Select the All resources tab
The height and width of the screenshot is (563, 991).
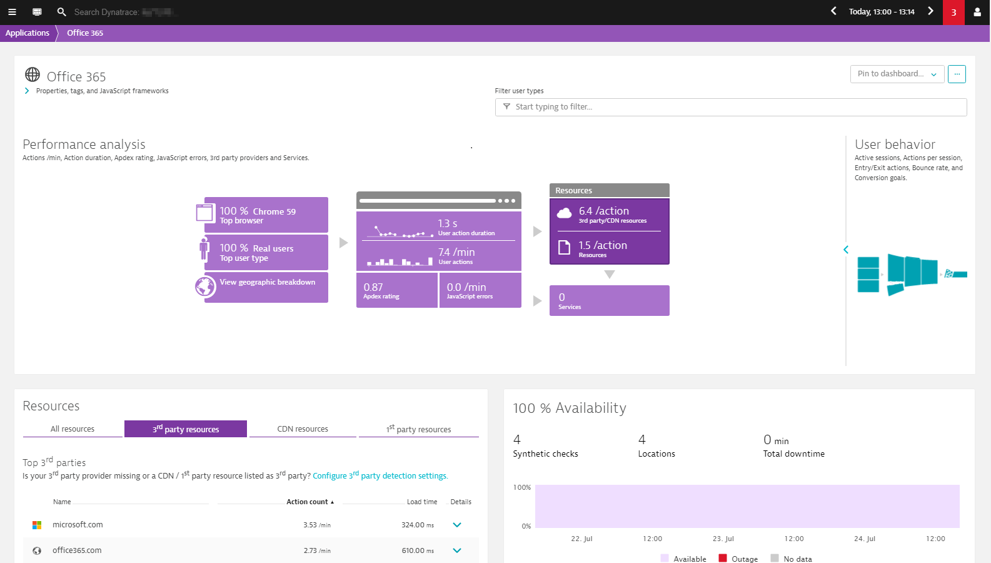click(73, 429)
